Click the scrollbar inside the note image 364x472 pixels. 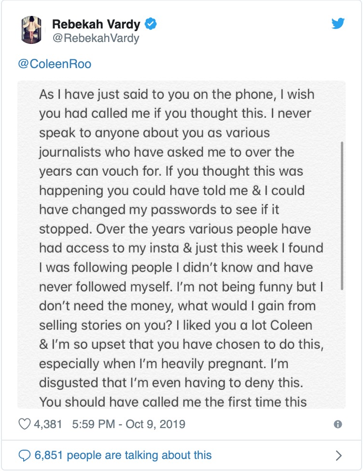[x=342, y=215]
